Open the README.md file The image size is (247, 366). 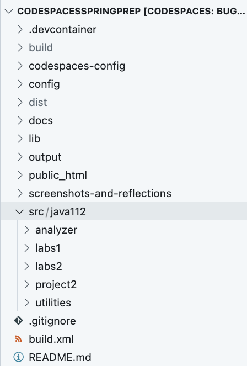[123, 357]
